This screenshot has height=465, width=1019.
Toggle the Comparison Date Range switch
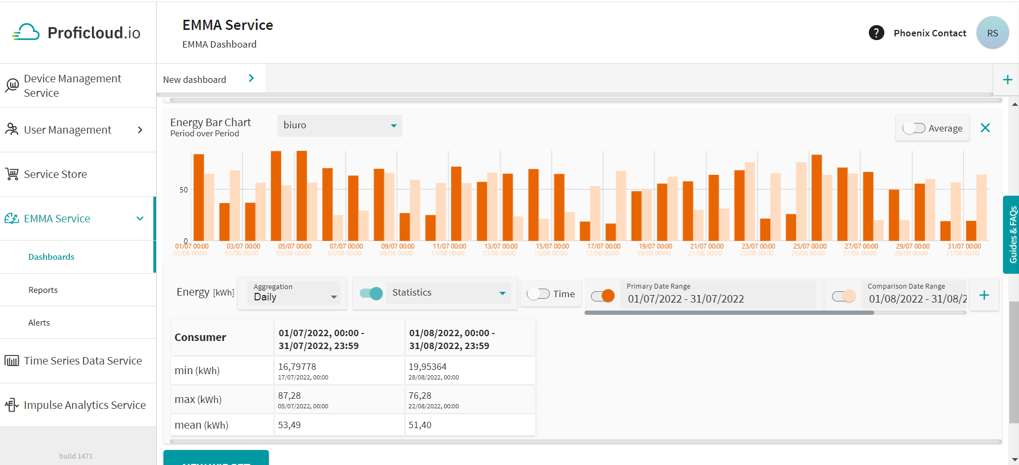(x=844, y=296)
